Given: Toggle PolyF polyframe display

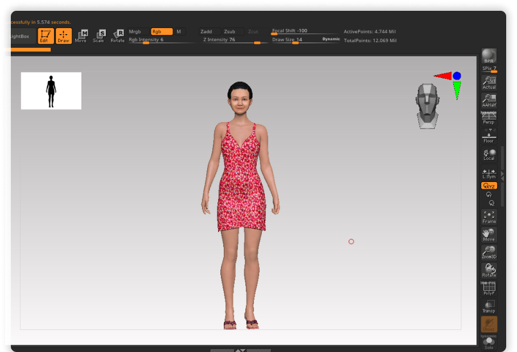Looking at the screenshot, I should (x=489, y=288).
